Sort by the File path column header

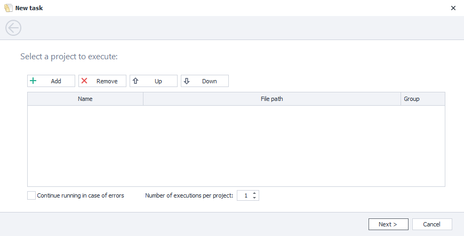(272, 99)
